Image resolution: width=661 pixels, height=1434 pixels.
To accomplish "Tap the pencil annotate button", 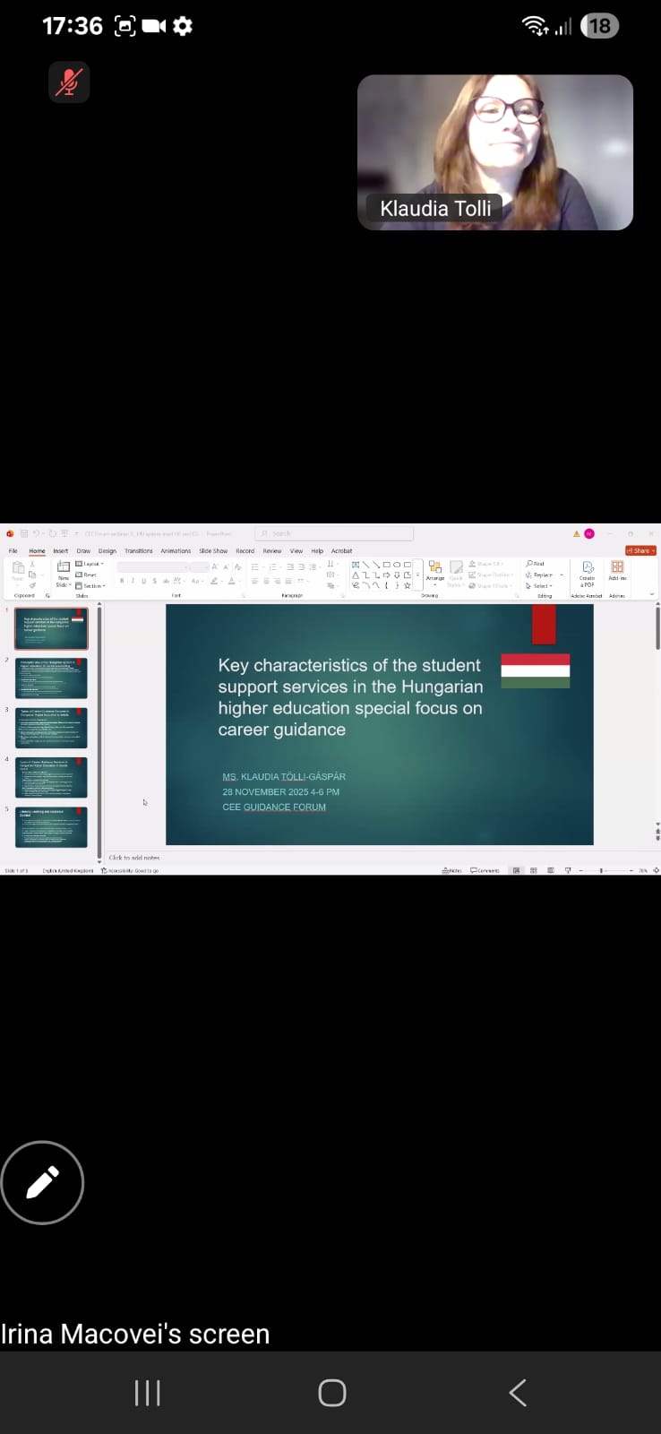I will [42, 1182].
